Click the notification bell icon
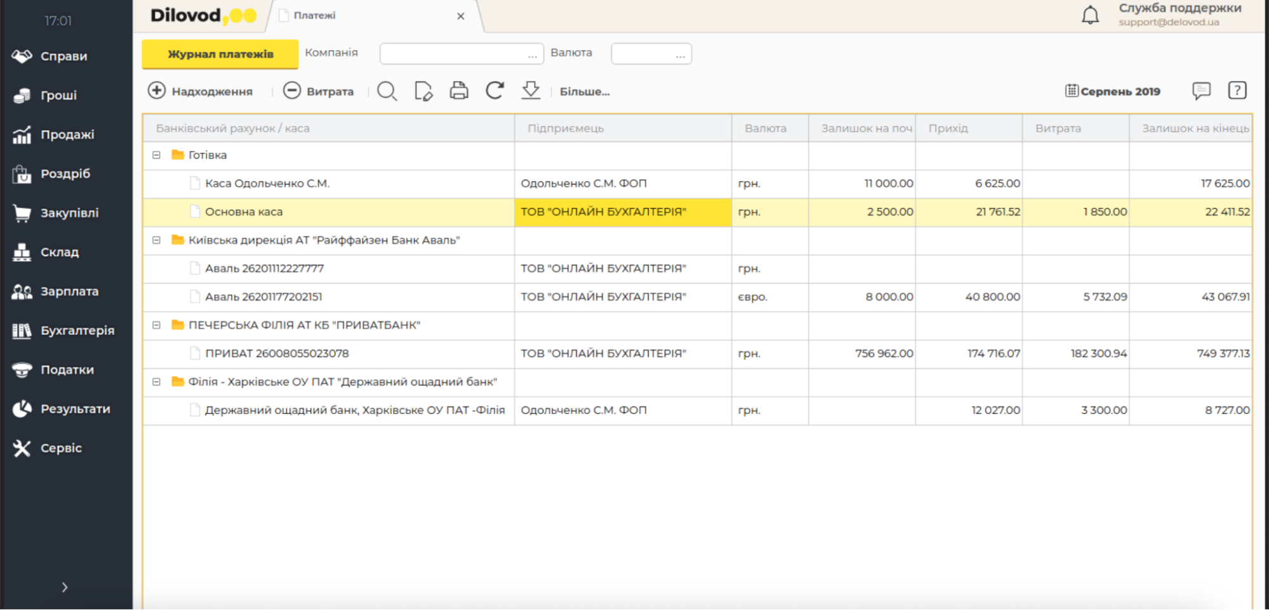 1090,15
